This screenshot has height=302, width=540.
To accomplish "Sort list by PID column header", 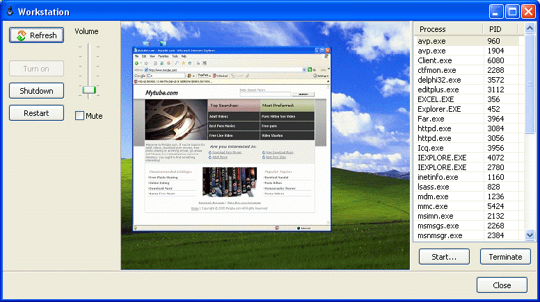I will [x=500, y=29].
